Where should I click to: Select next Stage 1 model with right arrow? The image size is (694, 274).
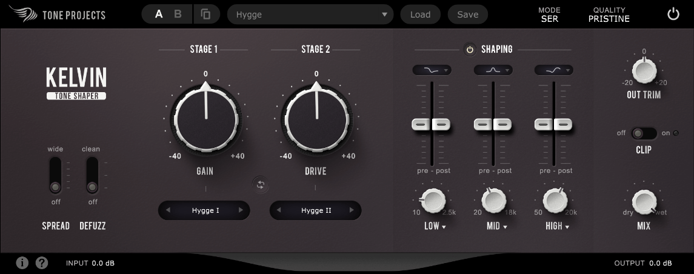coord(241,210)
